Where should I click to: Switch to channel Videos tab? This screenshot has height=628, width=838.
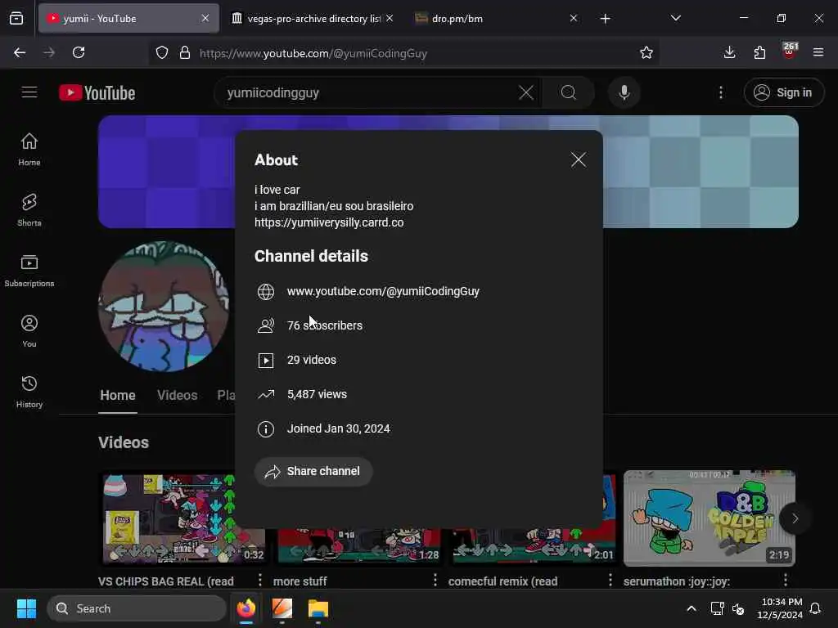pyautogui.click(x=178, y=396)
